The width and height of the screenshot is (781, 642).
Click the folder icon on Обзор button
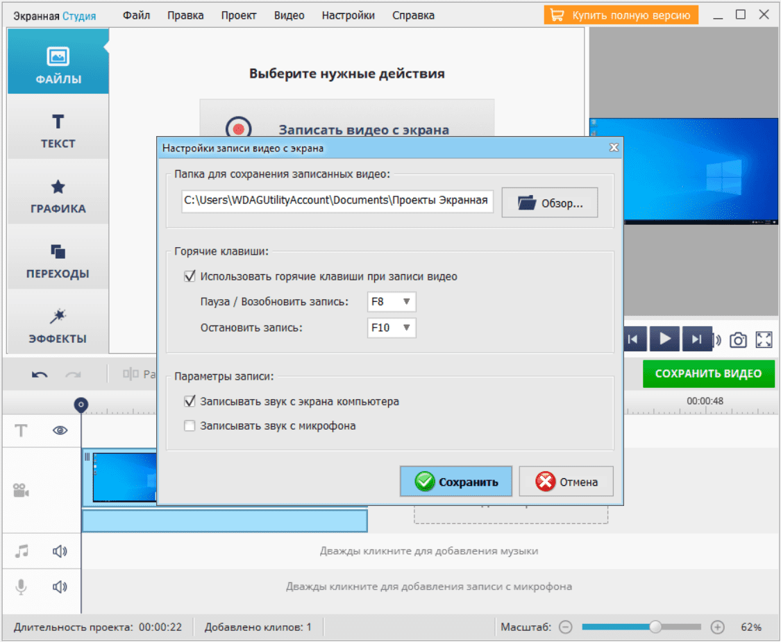pos(526,202)
